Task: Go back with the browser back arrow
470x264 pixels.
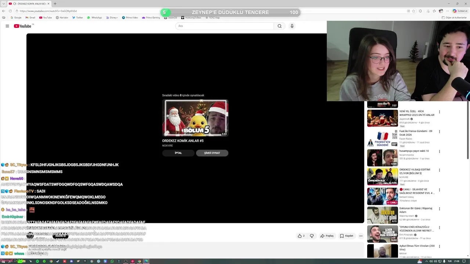Action: [3, 11]
